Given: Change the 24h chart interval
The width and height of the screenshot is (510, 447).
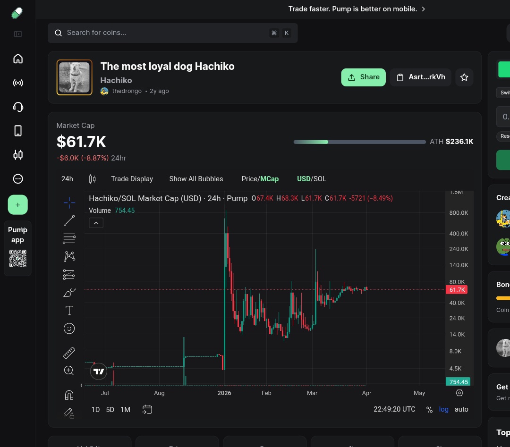Looking at the screenshot, I should pyautogui.click(x=68, y=179).
